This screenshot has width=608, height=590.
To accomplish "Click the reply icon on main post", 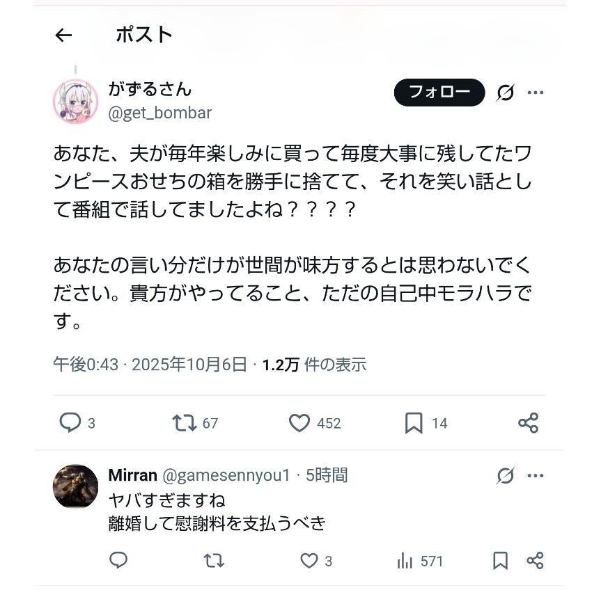I will tap(70, 422).
